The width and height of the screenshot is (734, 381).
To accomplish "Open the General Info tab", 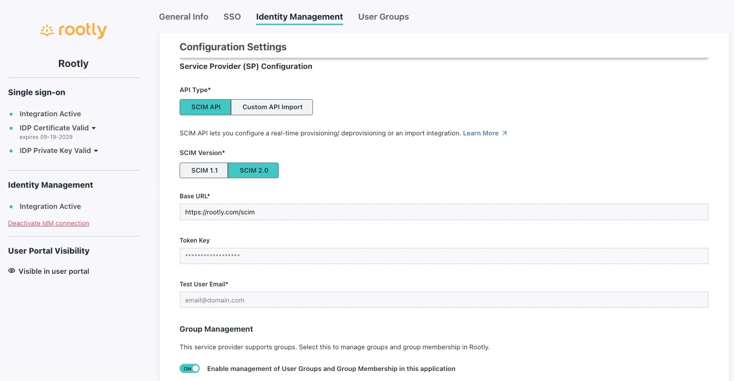I will pos(184,17).
